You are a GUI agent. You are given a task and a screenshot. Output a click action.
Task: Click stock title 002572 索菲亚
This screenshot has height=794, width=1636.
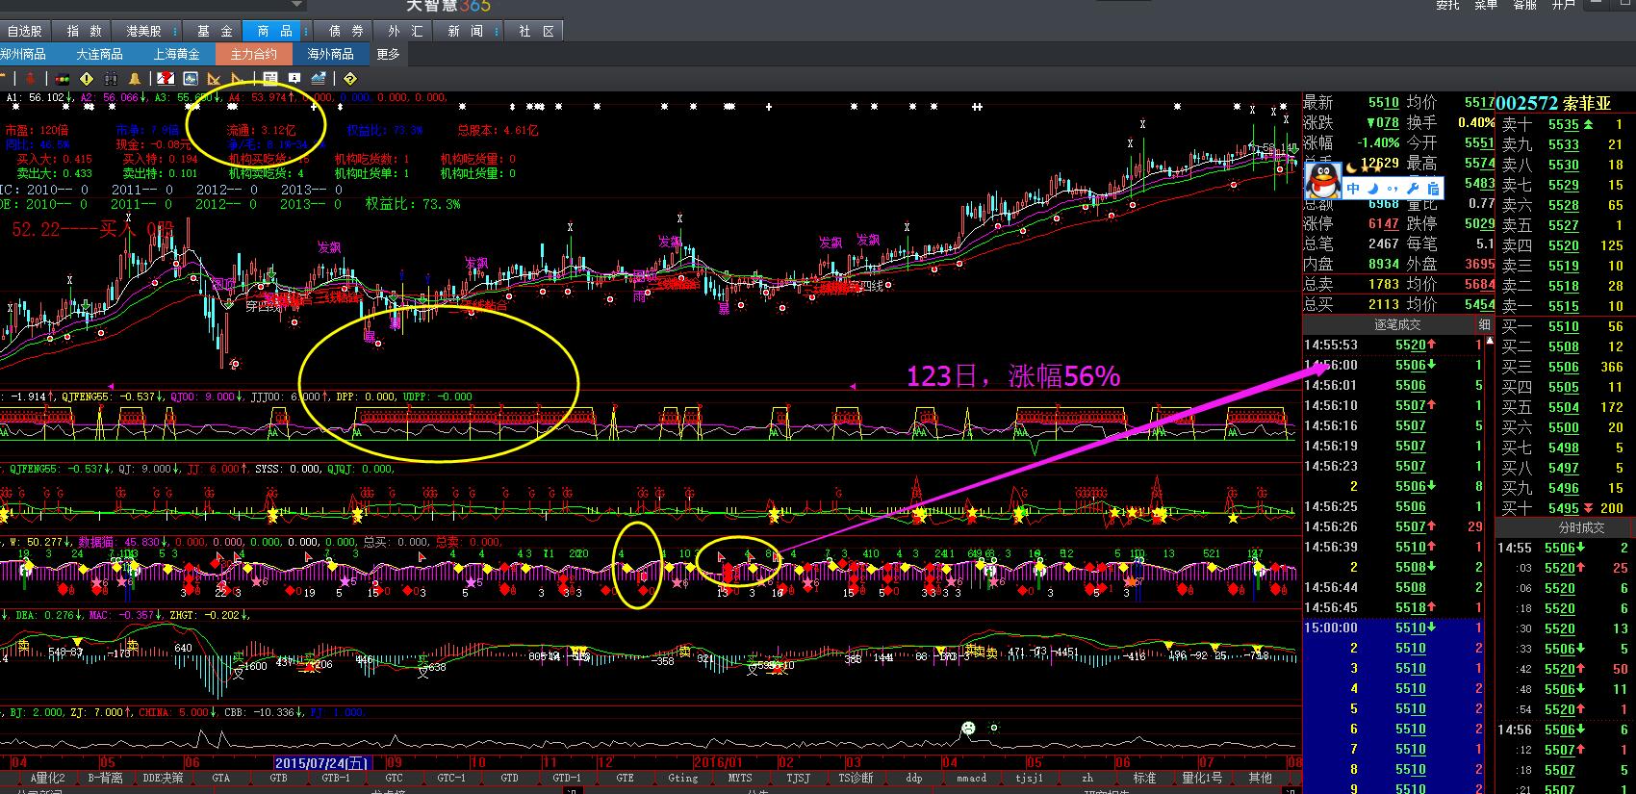pyautogui.click(x=1553, y=103)
